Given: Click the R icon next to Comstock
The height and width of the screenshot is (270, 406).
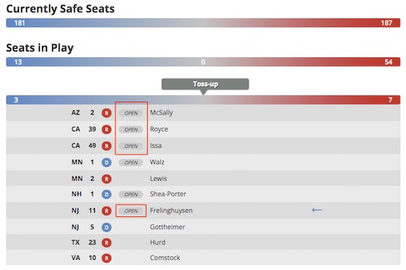Looking at the screenshot, I should 107,258.
